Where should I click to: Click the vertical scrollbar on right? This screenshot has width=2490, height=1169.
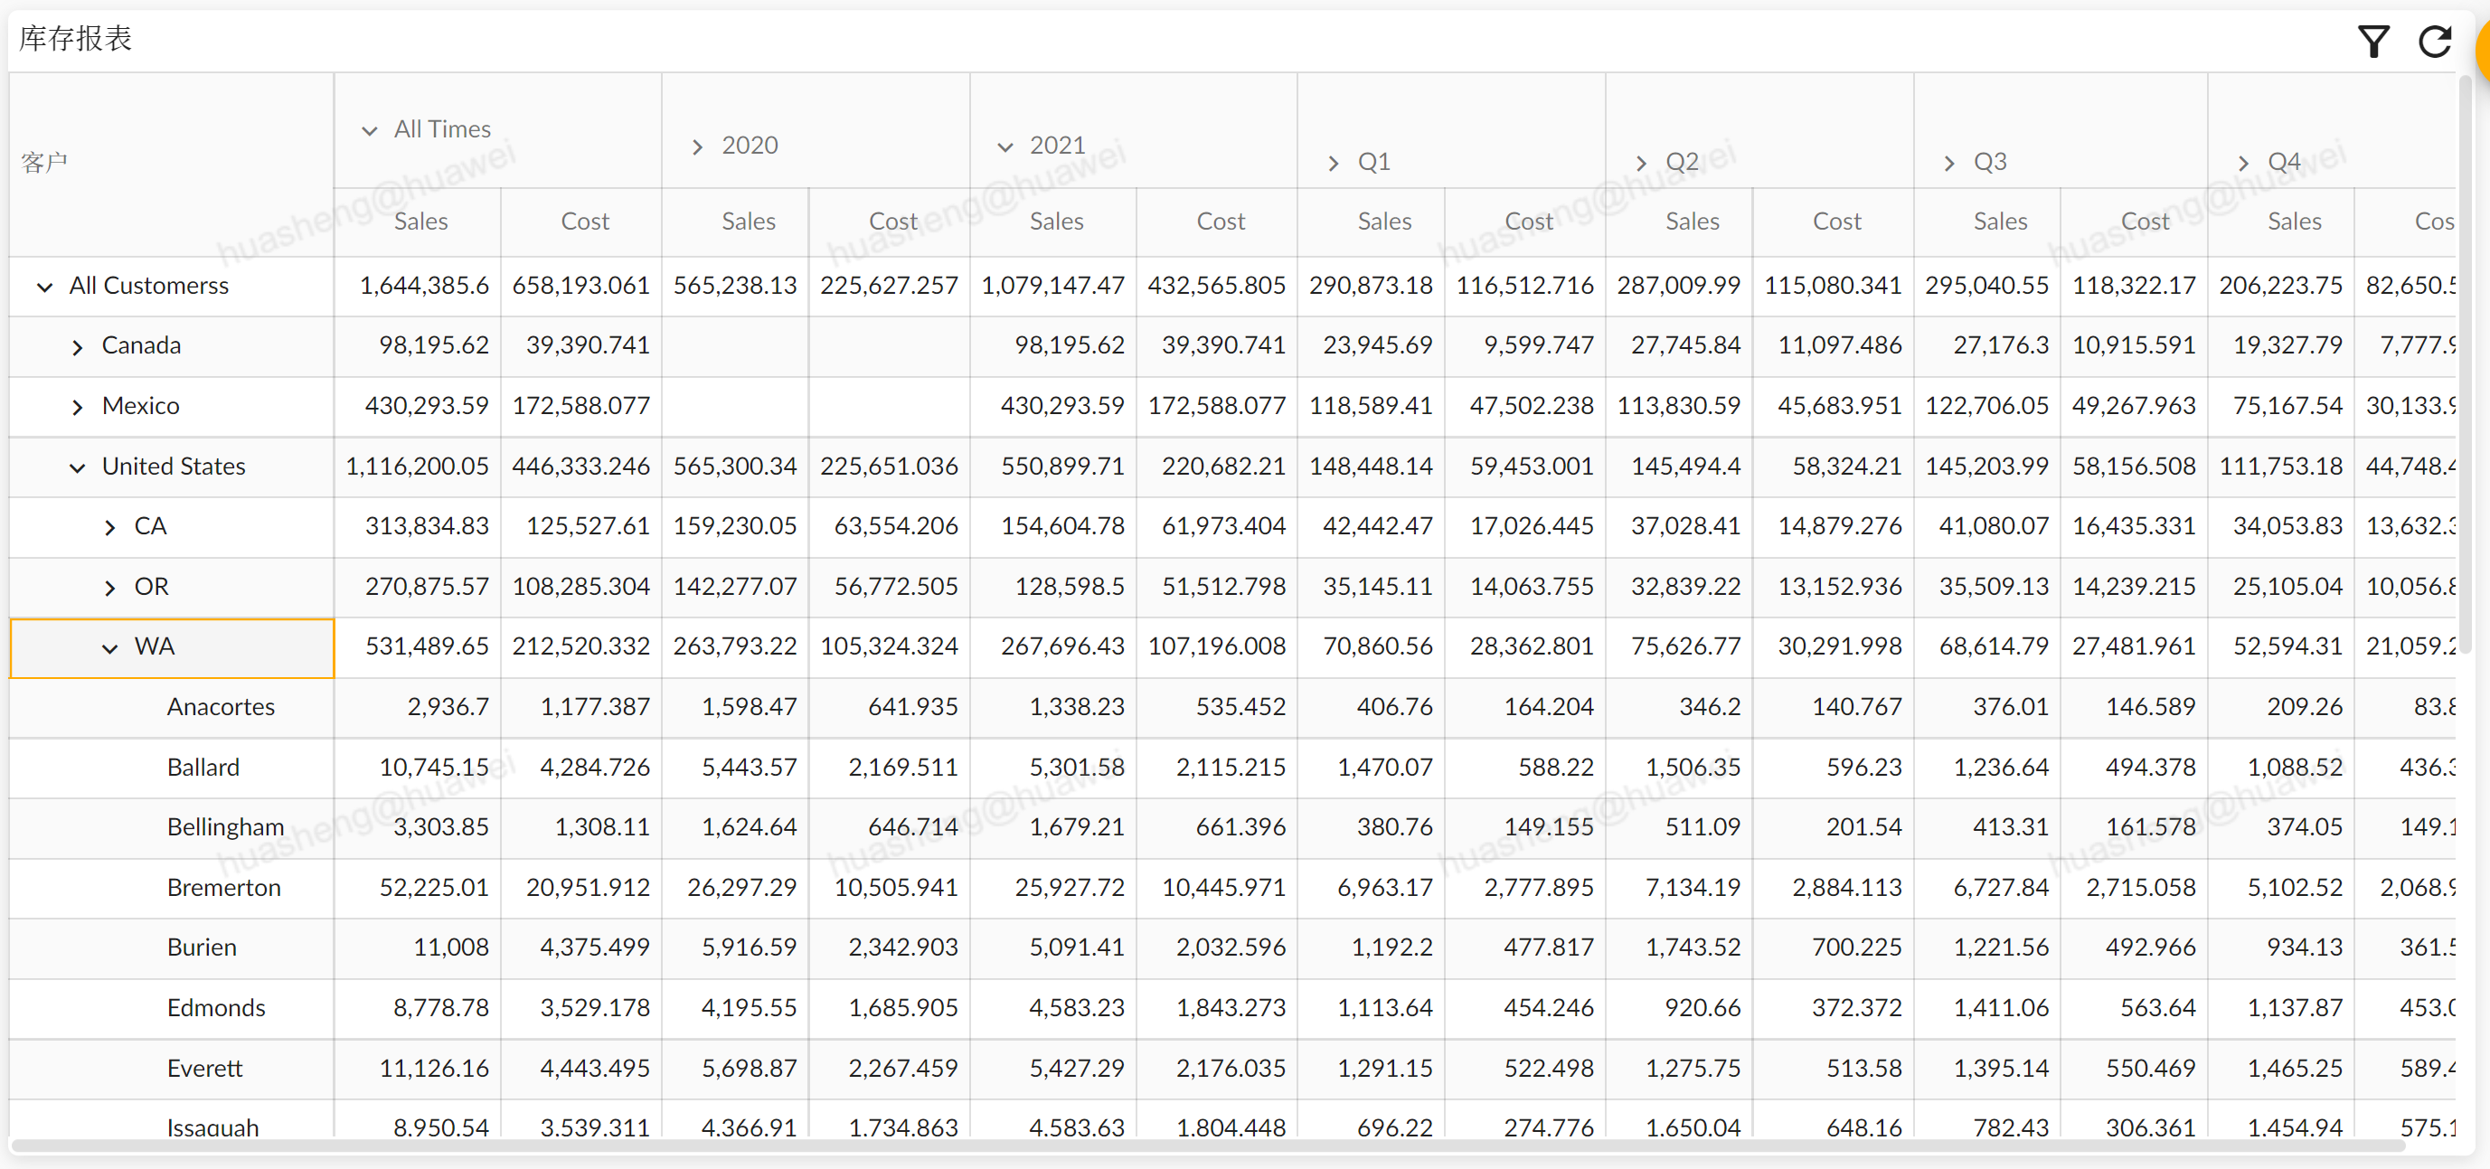2466,367
